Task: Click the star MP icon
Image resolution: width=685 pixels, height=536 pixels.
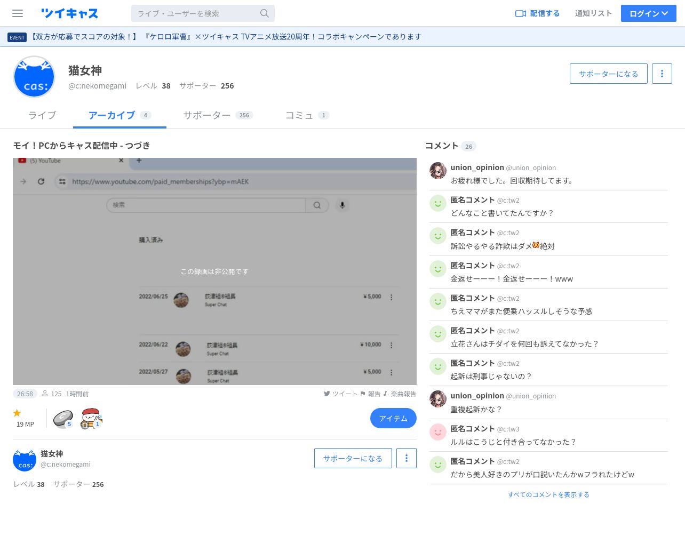Action: coord(17,413)
